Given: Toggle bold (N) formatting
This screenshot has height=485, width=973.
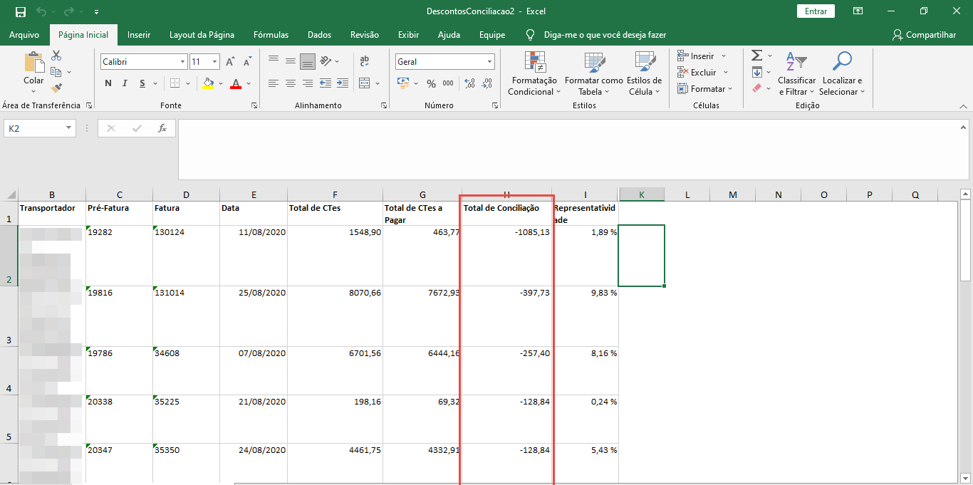Looking at the screenshot, I should 108,83.
